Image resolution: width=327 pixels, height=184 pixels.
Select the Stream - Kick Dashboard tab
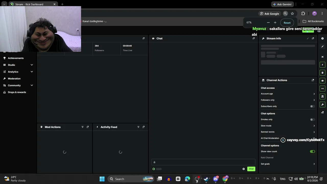(33, 4)
